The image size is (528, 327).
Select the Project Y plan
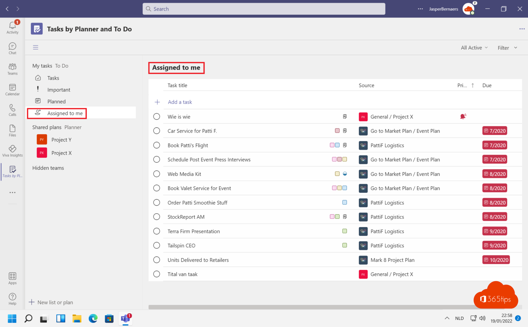click(61, 139)
